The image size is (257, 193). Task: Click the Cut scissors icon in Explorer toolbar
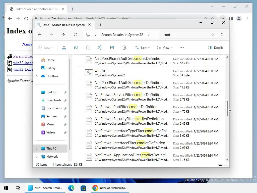(64, 47)
